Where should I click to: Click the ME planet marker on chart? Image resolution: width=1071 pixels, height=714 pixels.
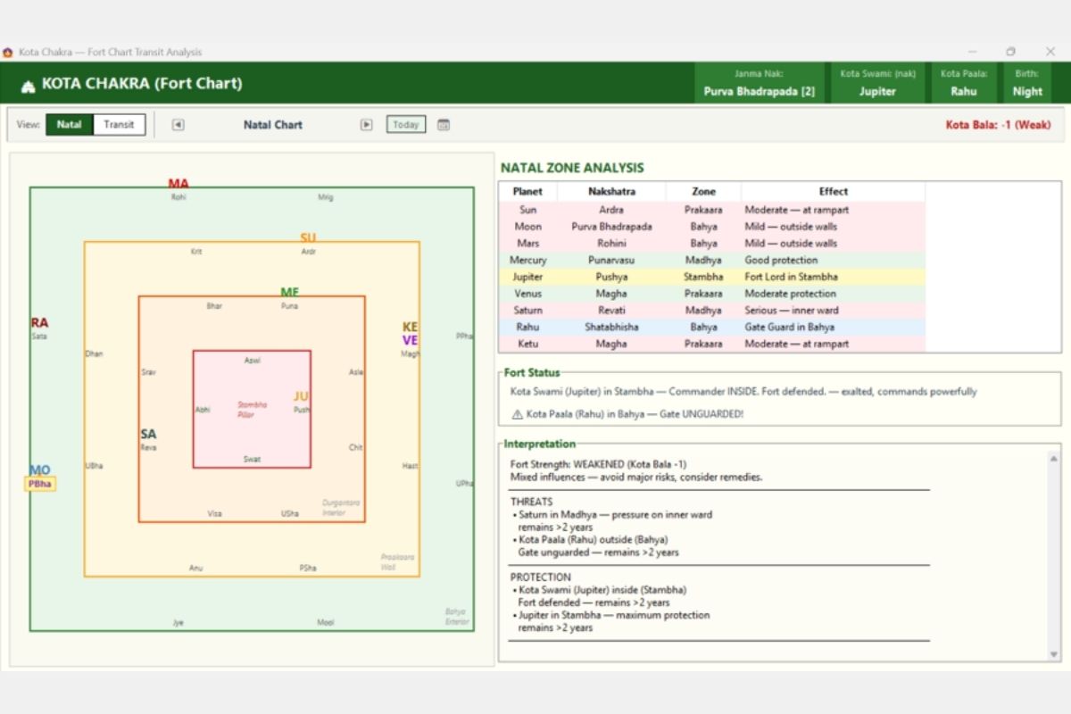click(289, 293)
